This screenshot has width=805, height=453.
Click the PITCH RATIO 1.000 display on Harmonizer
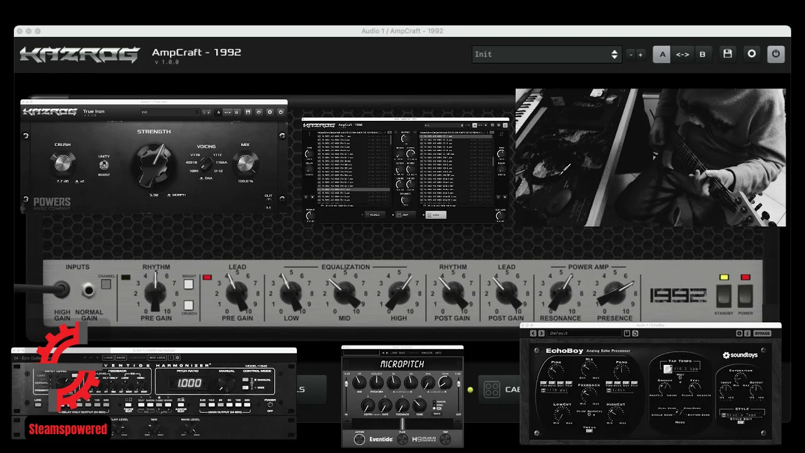pyautogui.click(x=189, y=383)
